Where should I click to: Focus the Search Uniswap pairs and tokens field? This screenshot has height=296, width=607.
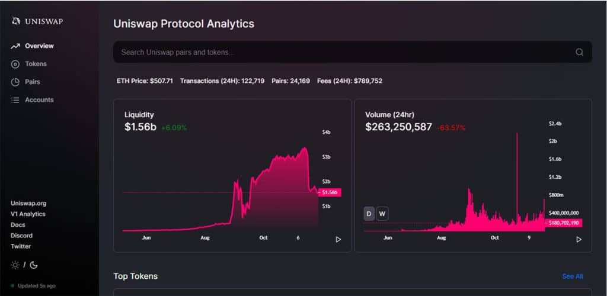point(352,52)
